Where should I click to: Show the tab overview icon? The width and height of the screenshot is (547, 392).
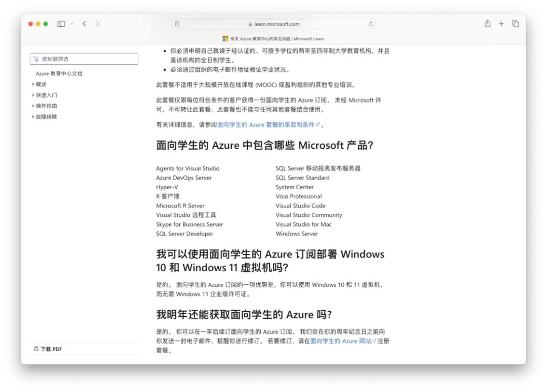(515, 24)
